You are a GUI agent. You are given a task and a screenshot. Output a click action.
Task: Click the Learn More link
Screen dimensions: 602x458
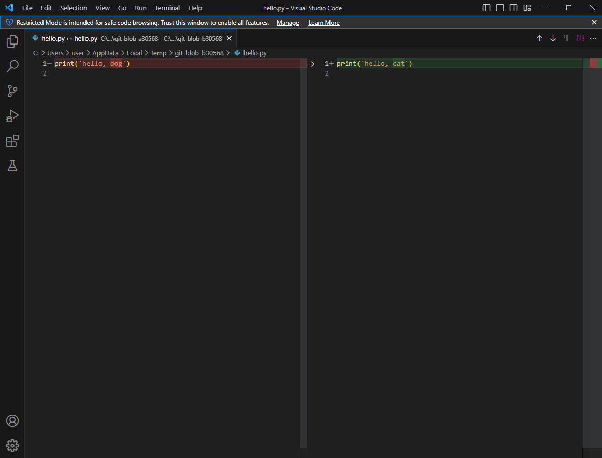point(324,23)
